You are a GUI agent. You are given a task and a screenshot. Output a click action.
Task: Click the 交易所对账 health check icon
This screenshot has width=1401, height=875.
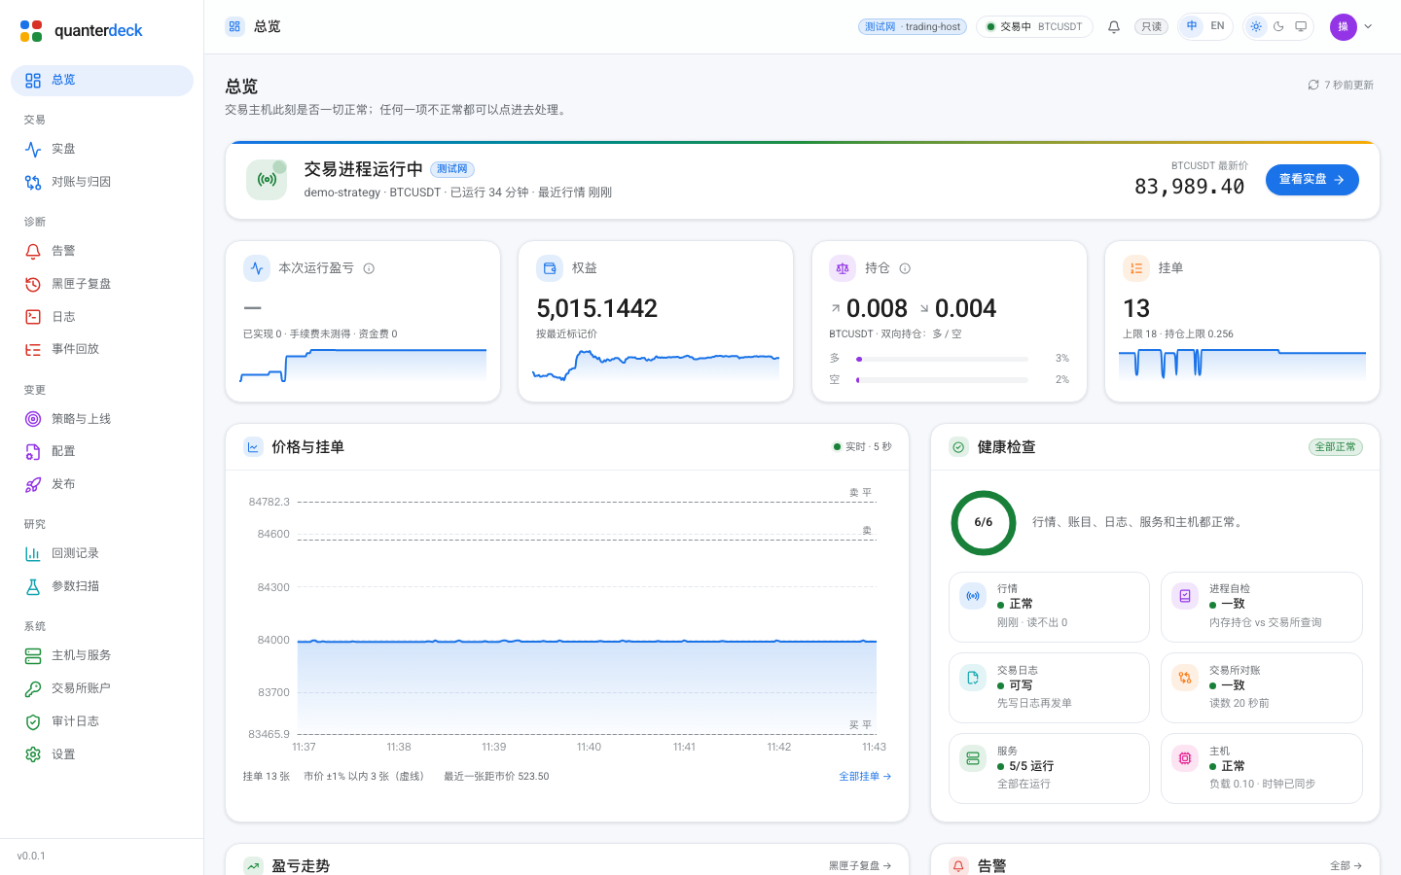pyautogui.click(x=1185, y=678)
